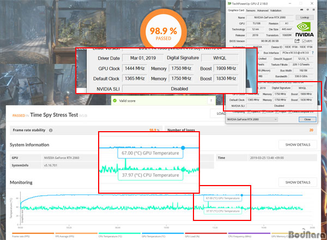Switch to the Advanced tab
Screen dimensions: 327x240
tap(263, 10)
